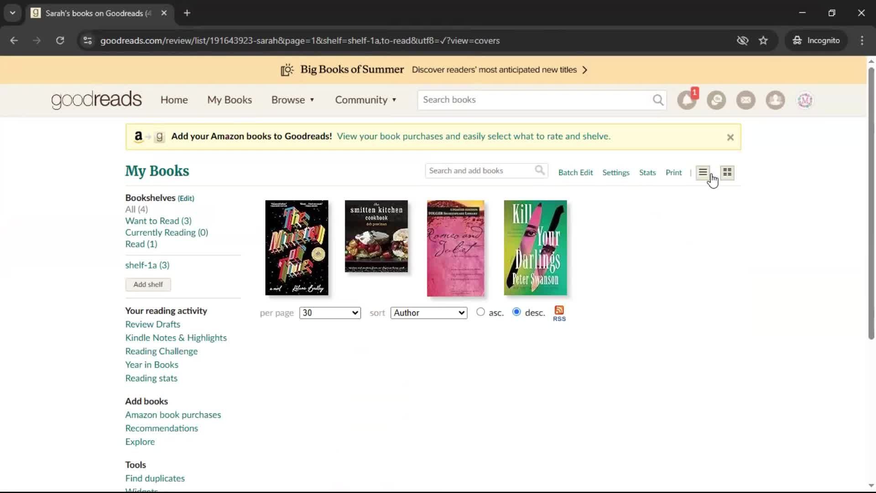Select descending sort order
The image size is (876, 493).
tap(516, 312)
